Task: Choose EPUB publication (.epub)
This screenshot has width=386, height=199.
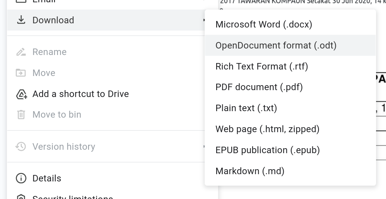Action: [268, 150]
